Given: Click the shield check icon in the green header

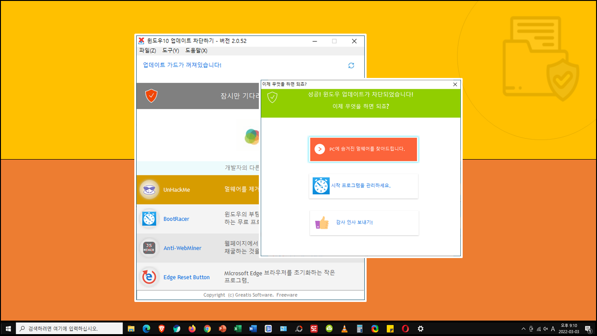Looking at the screenshot, I should click(272, 97).
